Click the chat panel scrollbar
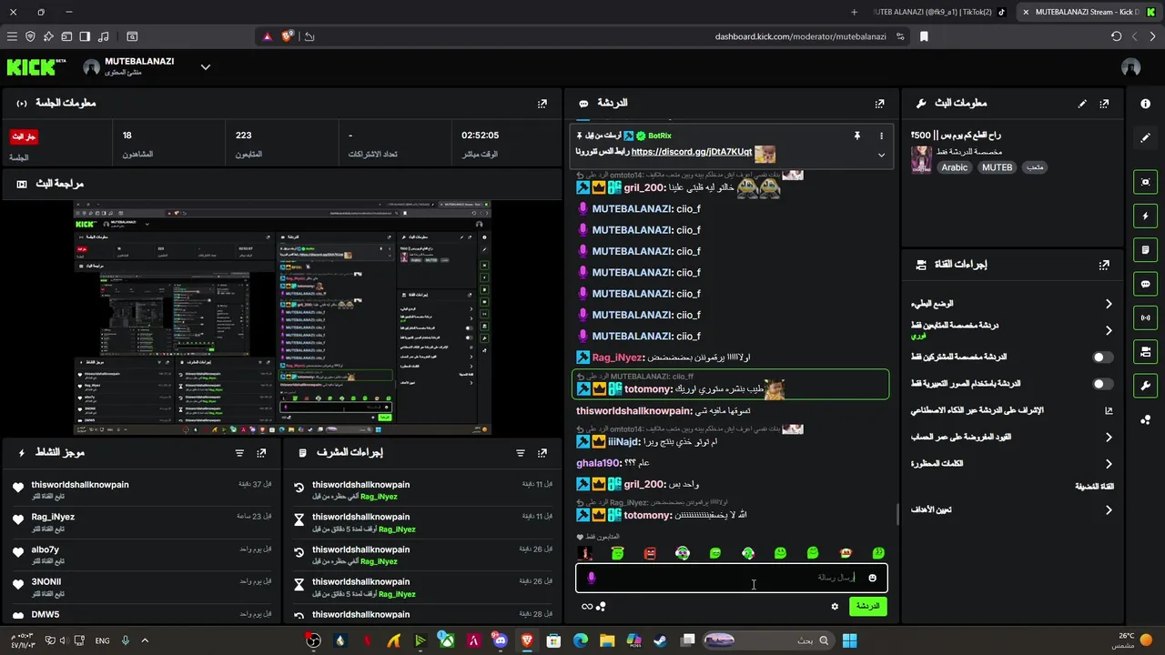This screenshot has height=655, width=1165. (897, 514)
